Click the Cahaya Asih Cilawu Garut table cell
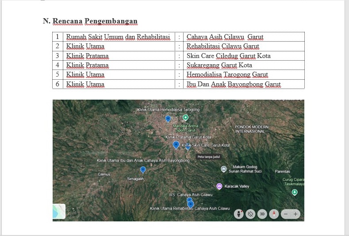 point(244,37)
